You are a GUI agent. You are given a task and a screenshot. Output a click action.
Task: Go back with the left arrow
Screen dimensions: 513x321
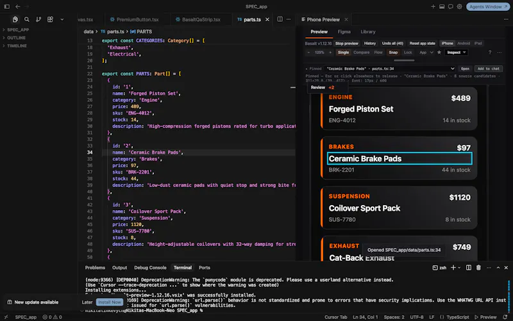[18, 6]
